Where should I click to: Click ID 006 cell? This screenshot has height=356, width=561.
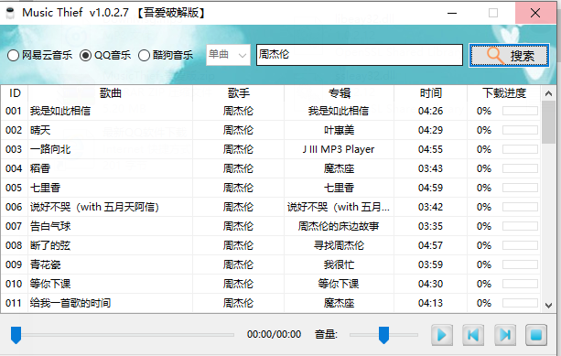[x=14, y=207]
